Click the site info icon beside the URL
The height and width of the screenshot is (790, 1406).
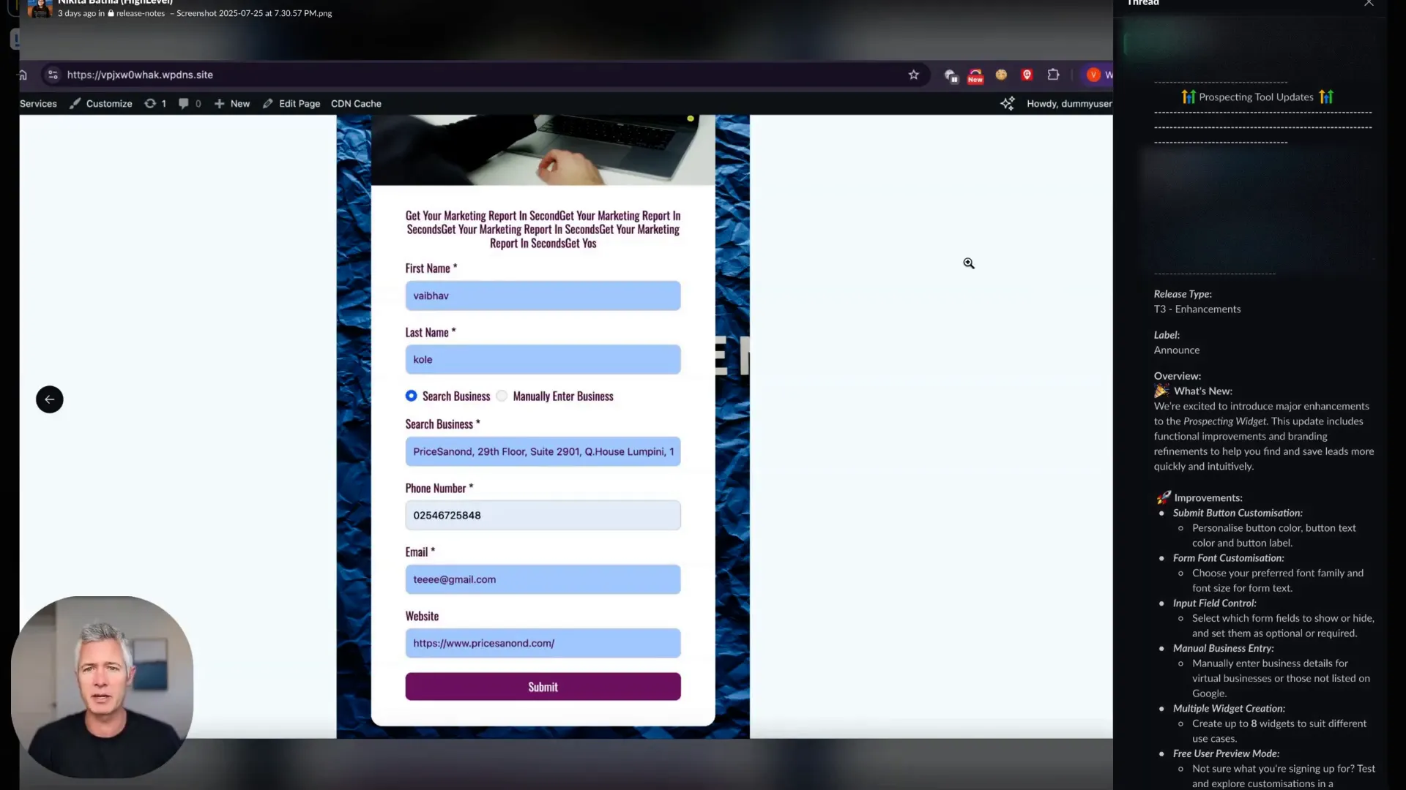53,75
